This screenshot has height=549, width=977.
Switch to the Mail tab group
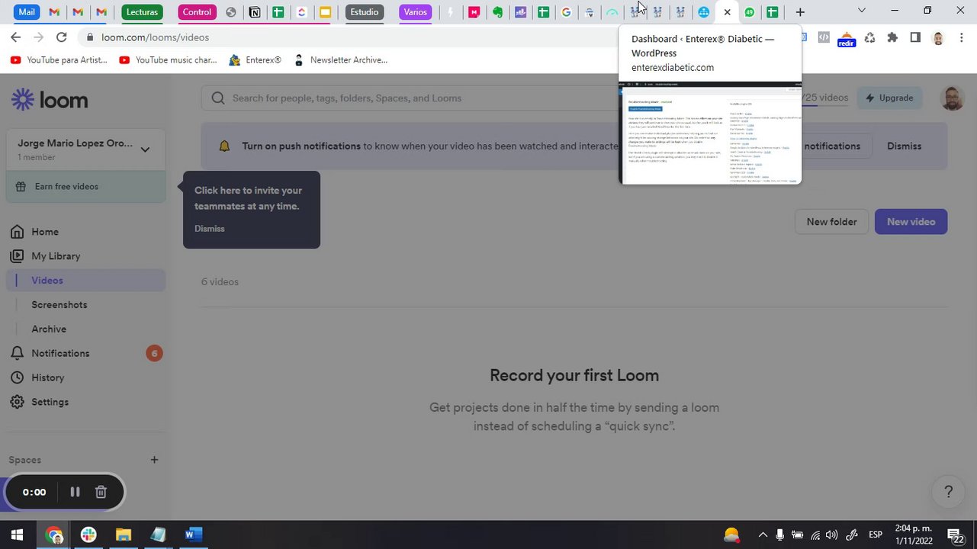point(27,12)
